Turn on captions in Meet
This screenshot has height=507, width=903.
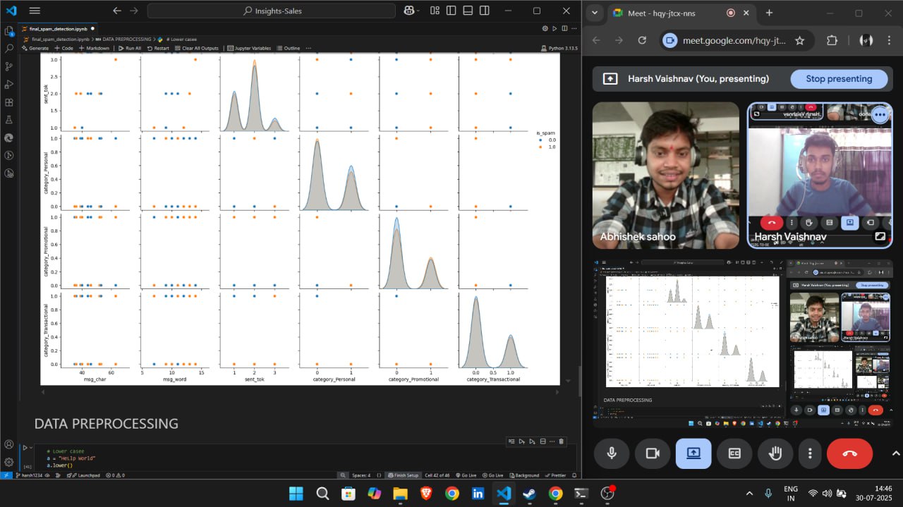click(734, 453)
